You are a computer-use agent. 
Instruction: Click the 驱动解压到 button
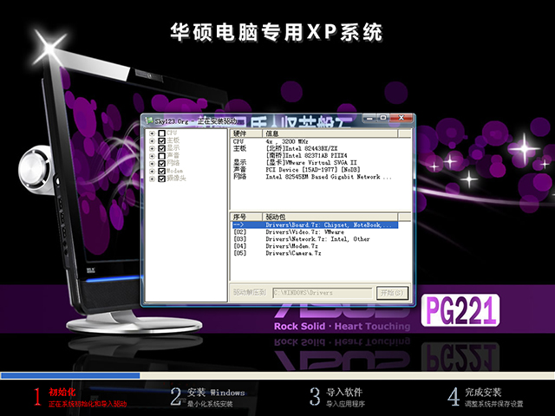250,293
